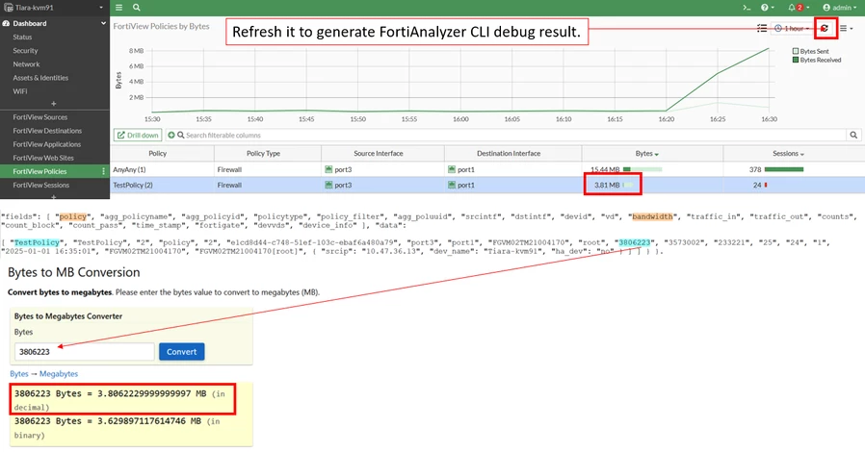The height and width of the screenshot is (452, 865).
Task: Click the Bytes to MB Conversion heading
Action: point(74,272)
